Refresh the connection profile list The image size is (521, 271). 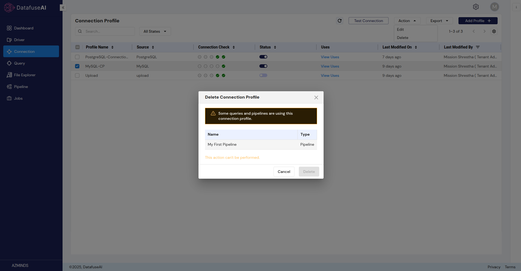click(339, 21)
